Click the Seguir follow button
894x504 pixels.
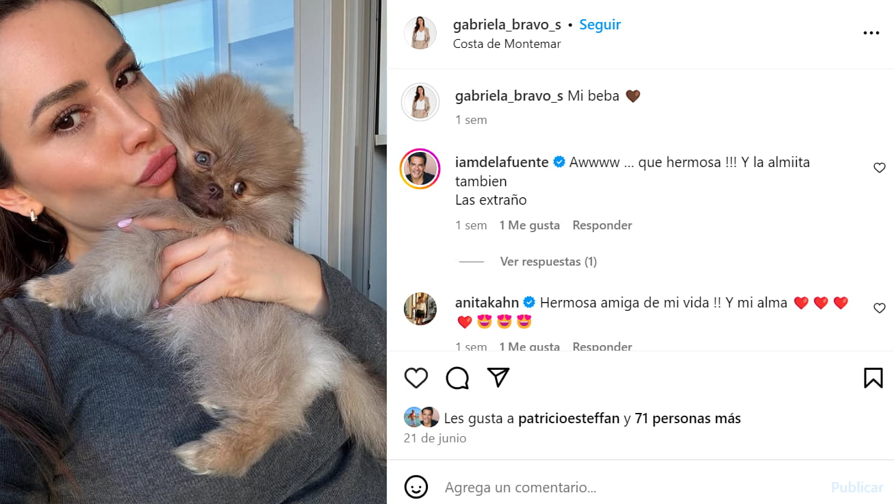click(600, 25)
